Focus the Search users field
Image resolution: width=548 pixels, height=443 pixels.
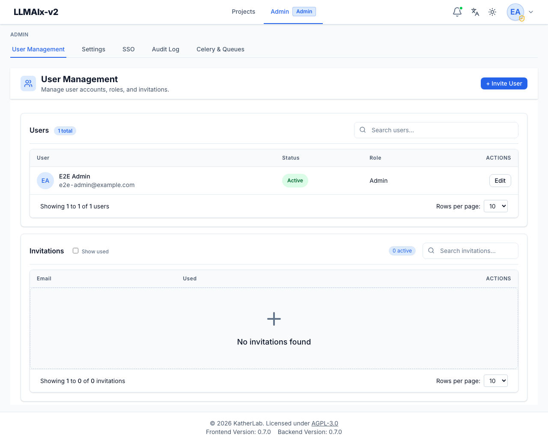pos(436,130)
